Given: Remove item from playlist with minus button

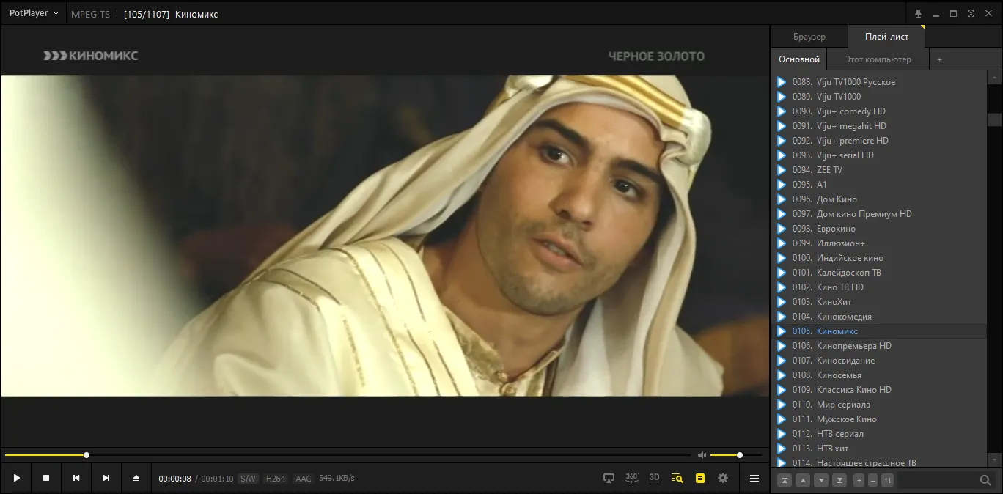Looking at the screenshot, I should [x=872, y=480].
